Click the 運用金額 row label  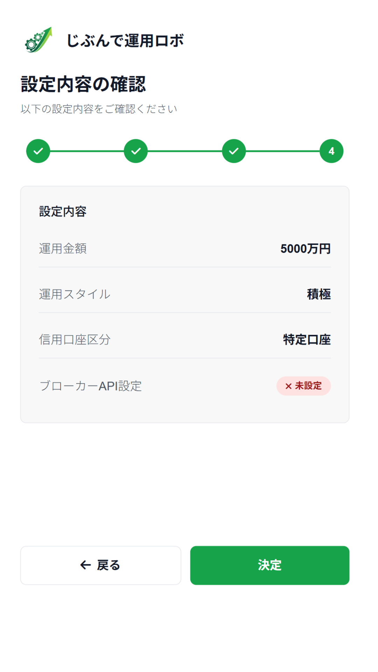coord(63,249)
